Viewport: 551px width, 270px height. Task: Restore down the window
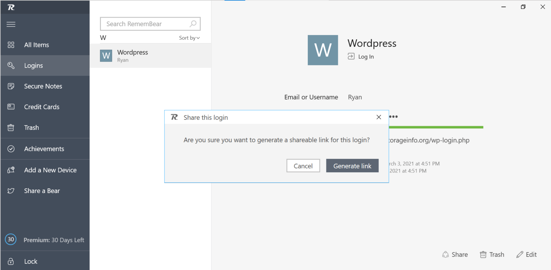point(523,7)
